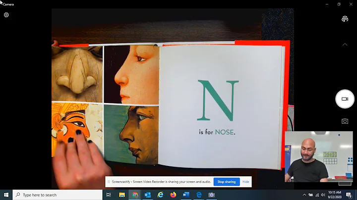357x200 pixels.
Task: Open Task View on the taskbar
Action: tap(109, 195)
